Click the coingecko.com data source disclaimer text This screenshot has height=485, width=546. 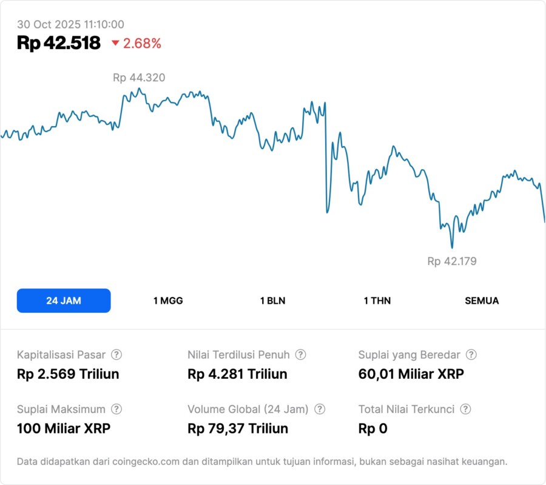point(262,461)
